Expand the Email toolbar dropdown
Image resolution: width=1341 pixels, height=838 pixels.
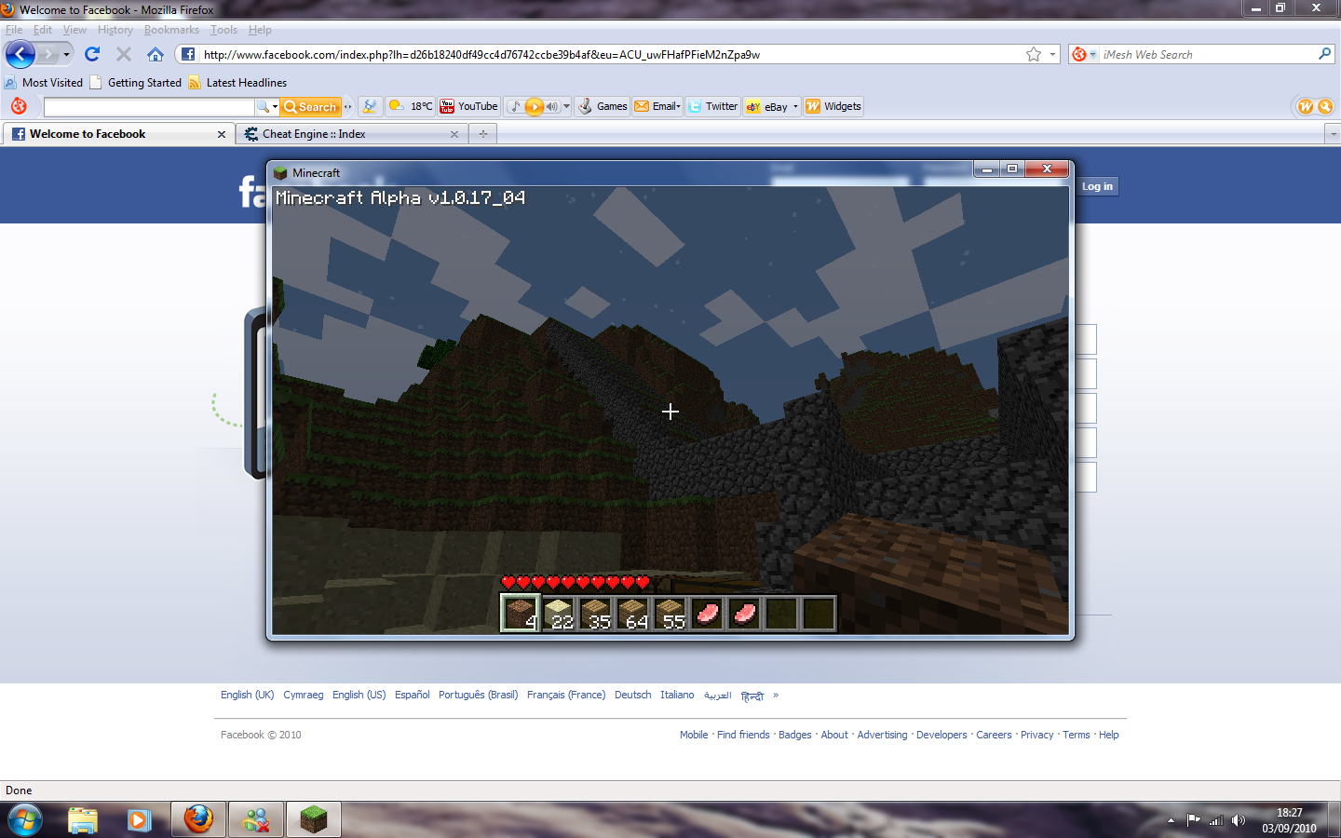(x=678, y=106)
